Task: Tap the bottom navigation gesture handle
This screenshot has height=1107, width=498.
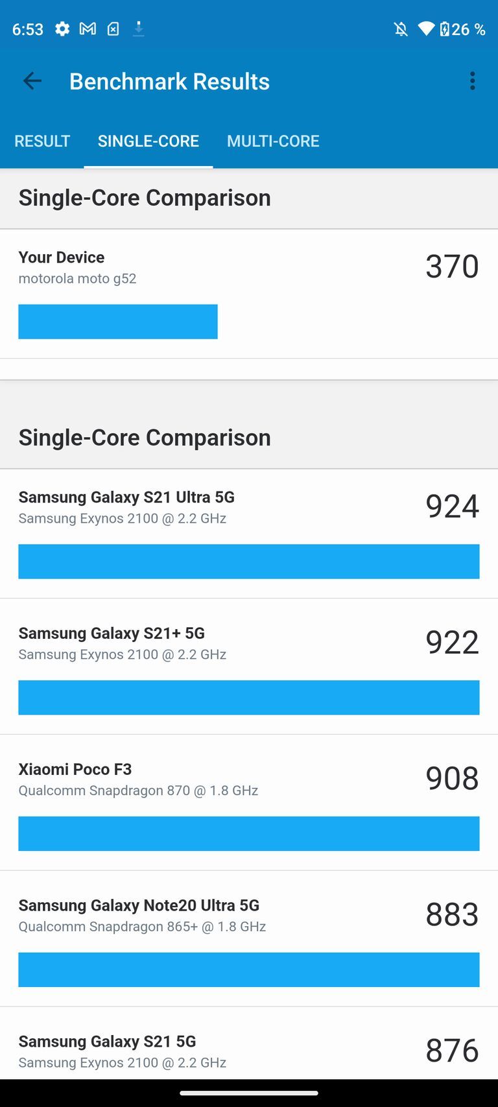Action: tap(249, 1093)
